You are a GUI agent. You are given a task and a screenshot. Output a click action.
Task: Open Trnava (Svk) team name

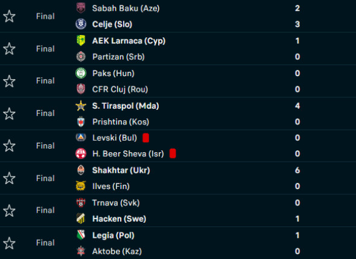click(116, 203)
